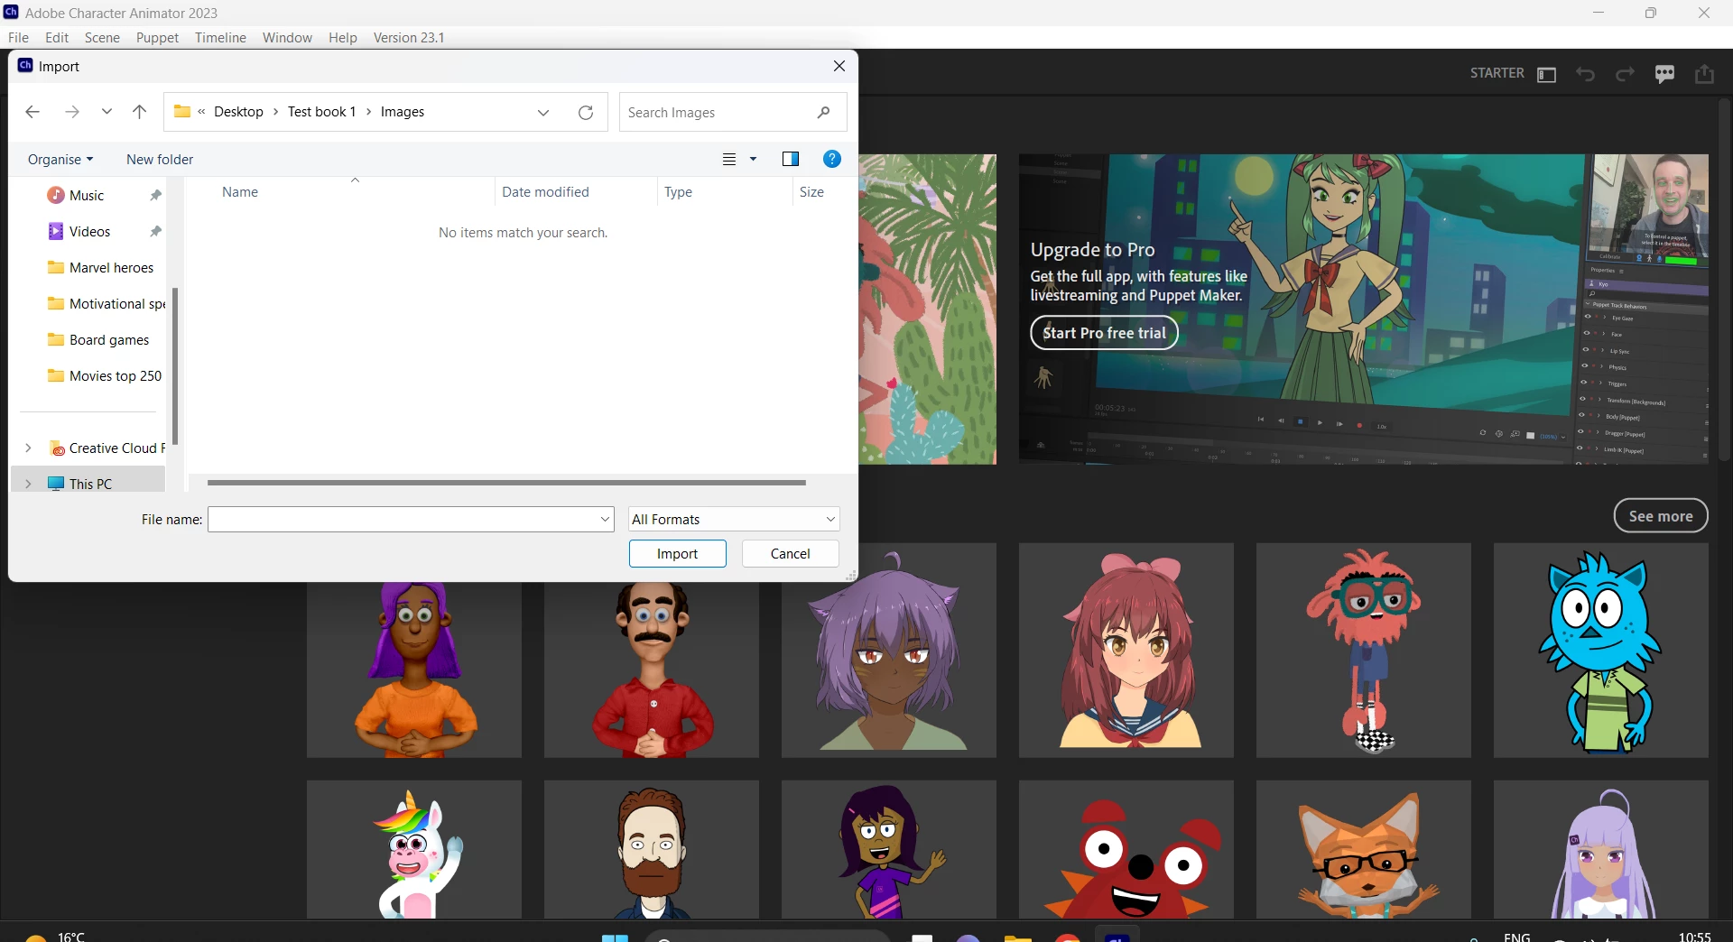This screenshot has height=942, width=1733.
Task: Open the Edit menu
Action: click(x=57, y=38)
